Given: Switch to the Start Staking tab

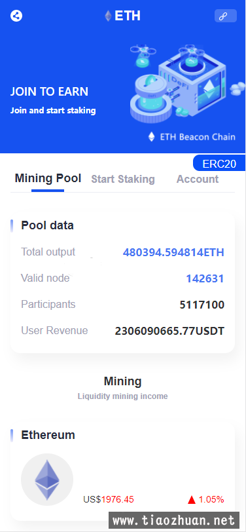Looking at the screenshot, I should coord(123,179).
